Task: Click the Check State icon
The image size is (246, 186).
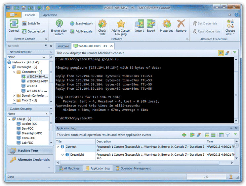Action: (102, 24)
